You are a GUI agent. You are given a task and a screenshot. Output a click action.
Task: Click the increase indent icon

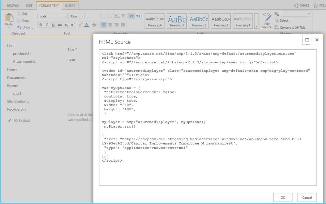[x=124, y=16]
